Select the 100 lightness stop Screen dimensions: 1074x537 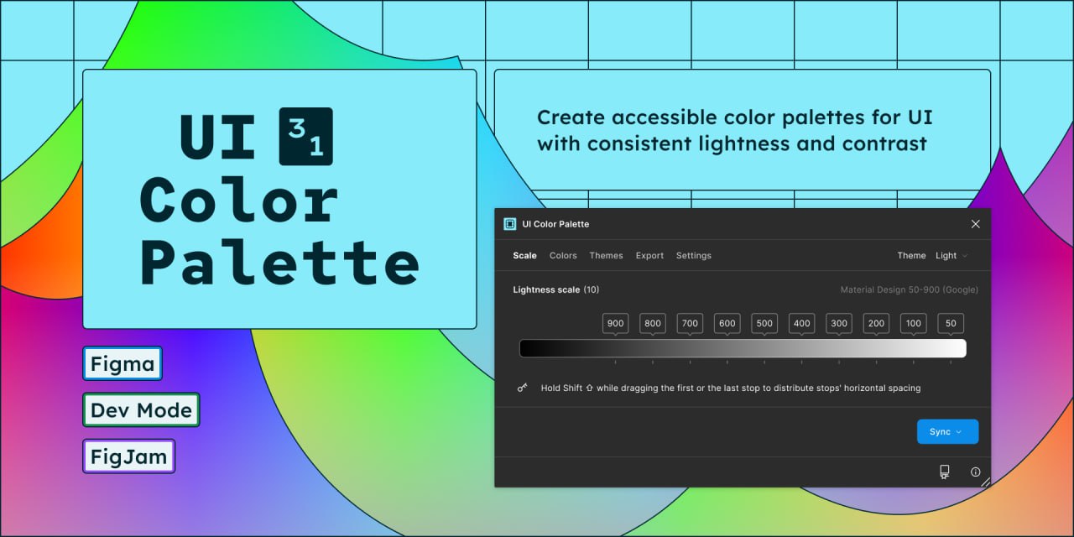tap(913, 324)
